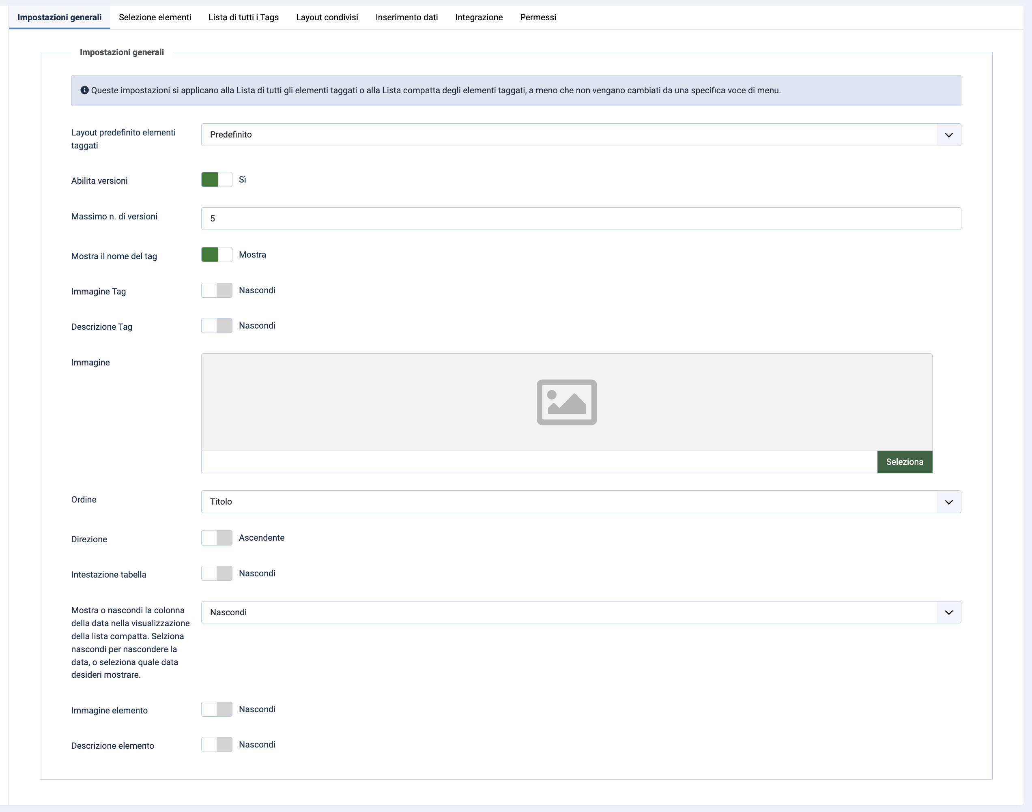Open Layout predefinito elementi taggati dropdown

pyautogui.click(x=581, y=135)
